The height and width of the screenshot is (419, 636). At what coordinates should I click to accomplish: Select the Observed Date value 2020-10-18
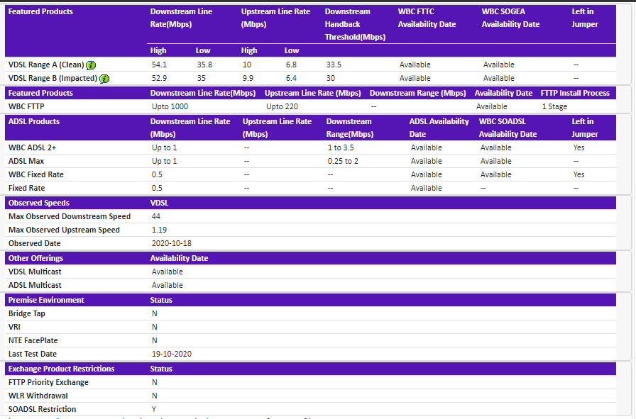pos(171,243)
